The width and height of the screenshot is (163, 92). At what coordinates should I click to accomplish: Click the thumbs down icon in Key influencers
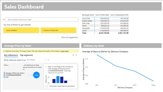pyautogui.click(x=76, y=55)
